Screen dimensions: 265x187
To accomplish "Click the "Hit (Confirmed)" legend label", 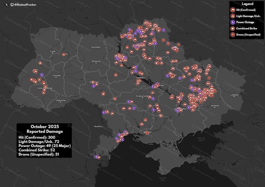I will [246, 10].
